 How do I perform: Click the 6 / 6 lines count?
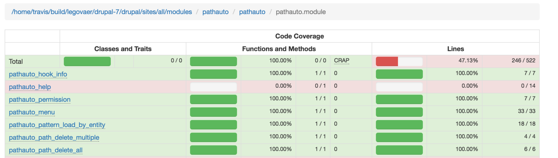tap(530, 149)
